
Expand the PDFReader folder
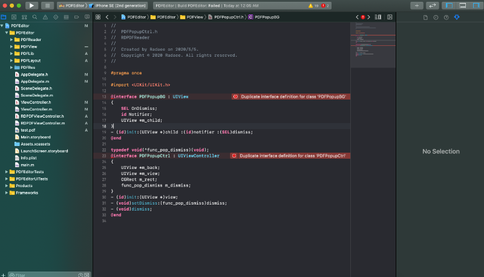click(11, 40)
